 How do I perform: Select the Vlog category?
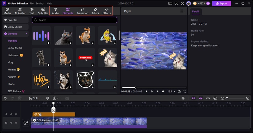10,62
